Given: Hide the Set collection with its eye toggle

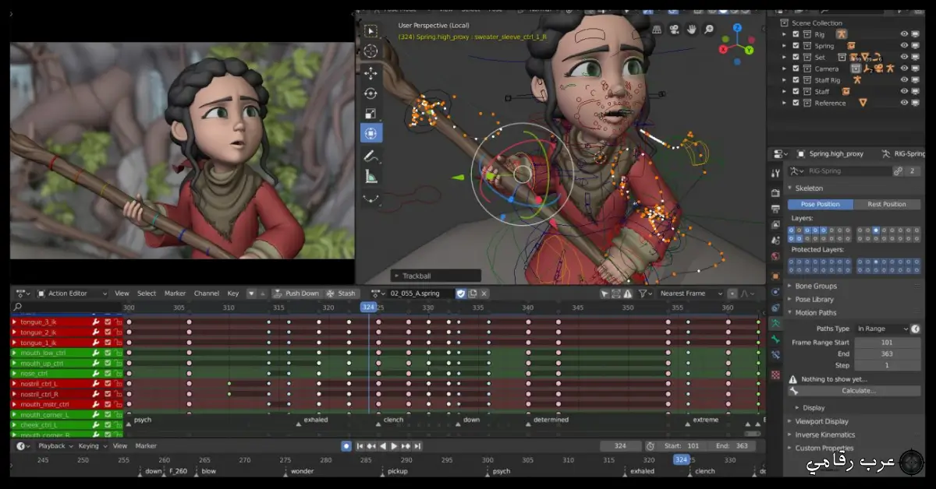Looking at the screenshot, I should [x=904, y=57].
